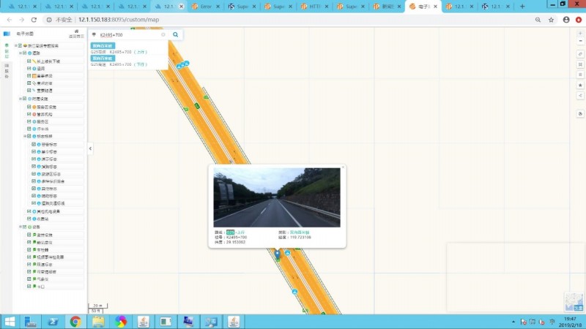Switch to second vertical tab in left sidebar

(x=7, y=71)
